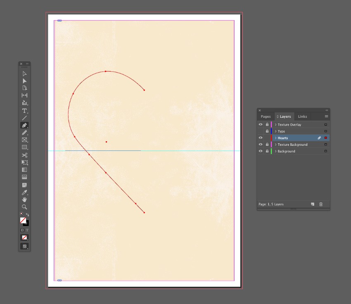Screen dimensions: 351x304
Task: Create a new layer
Action: coord(313,204)
